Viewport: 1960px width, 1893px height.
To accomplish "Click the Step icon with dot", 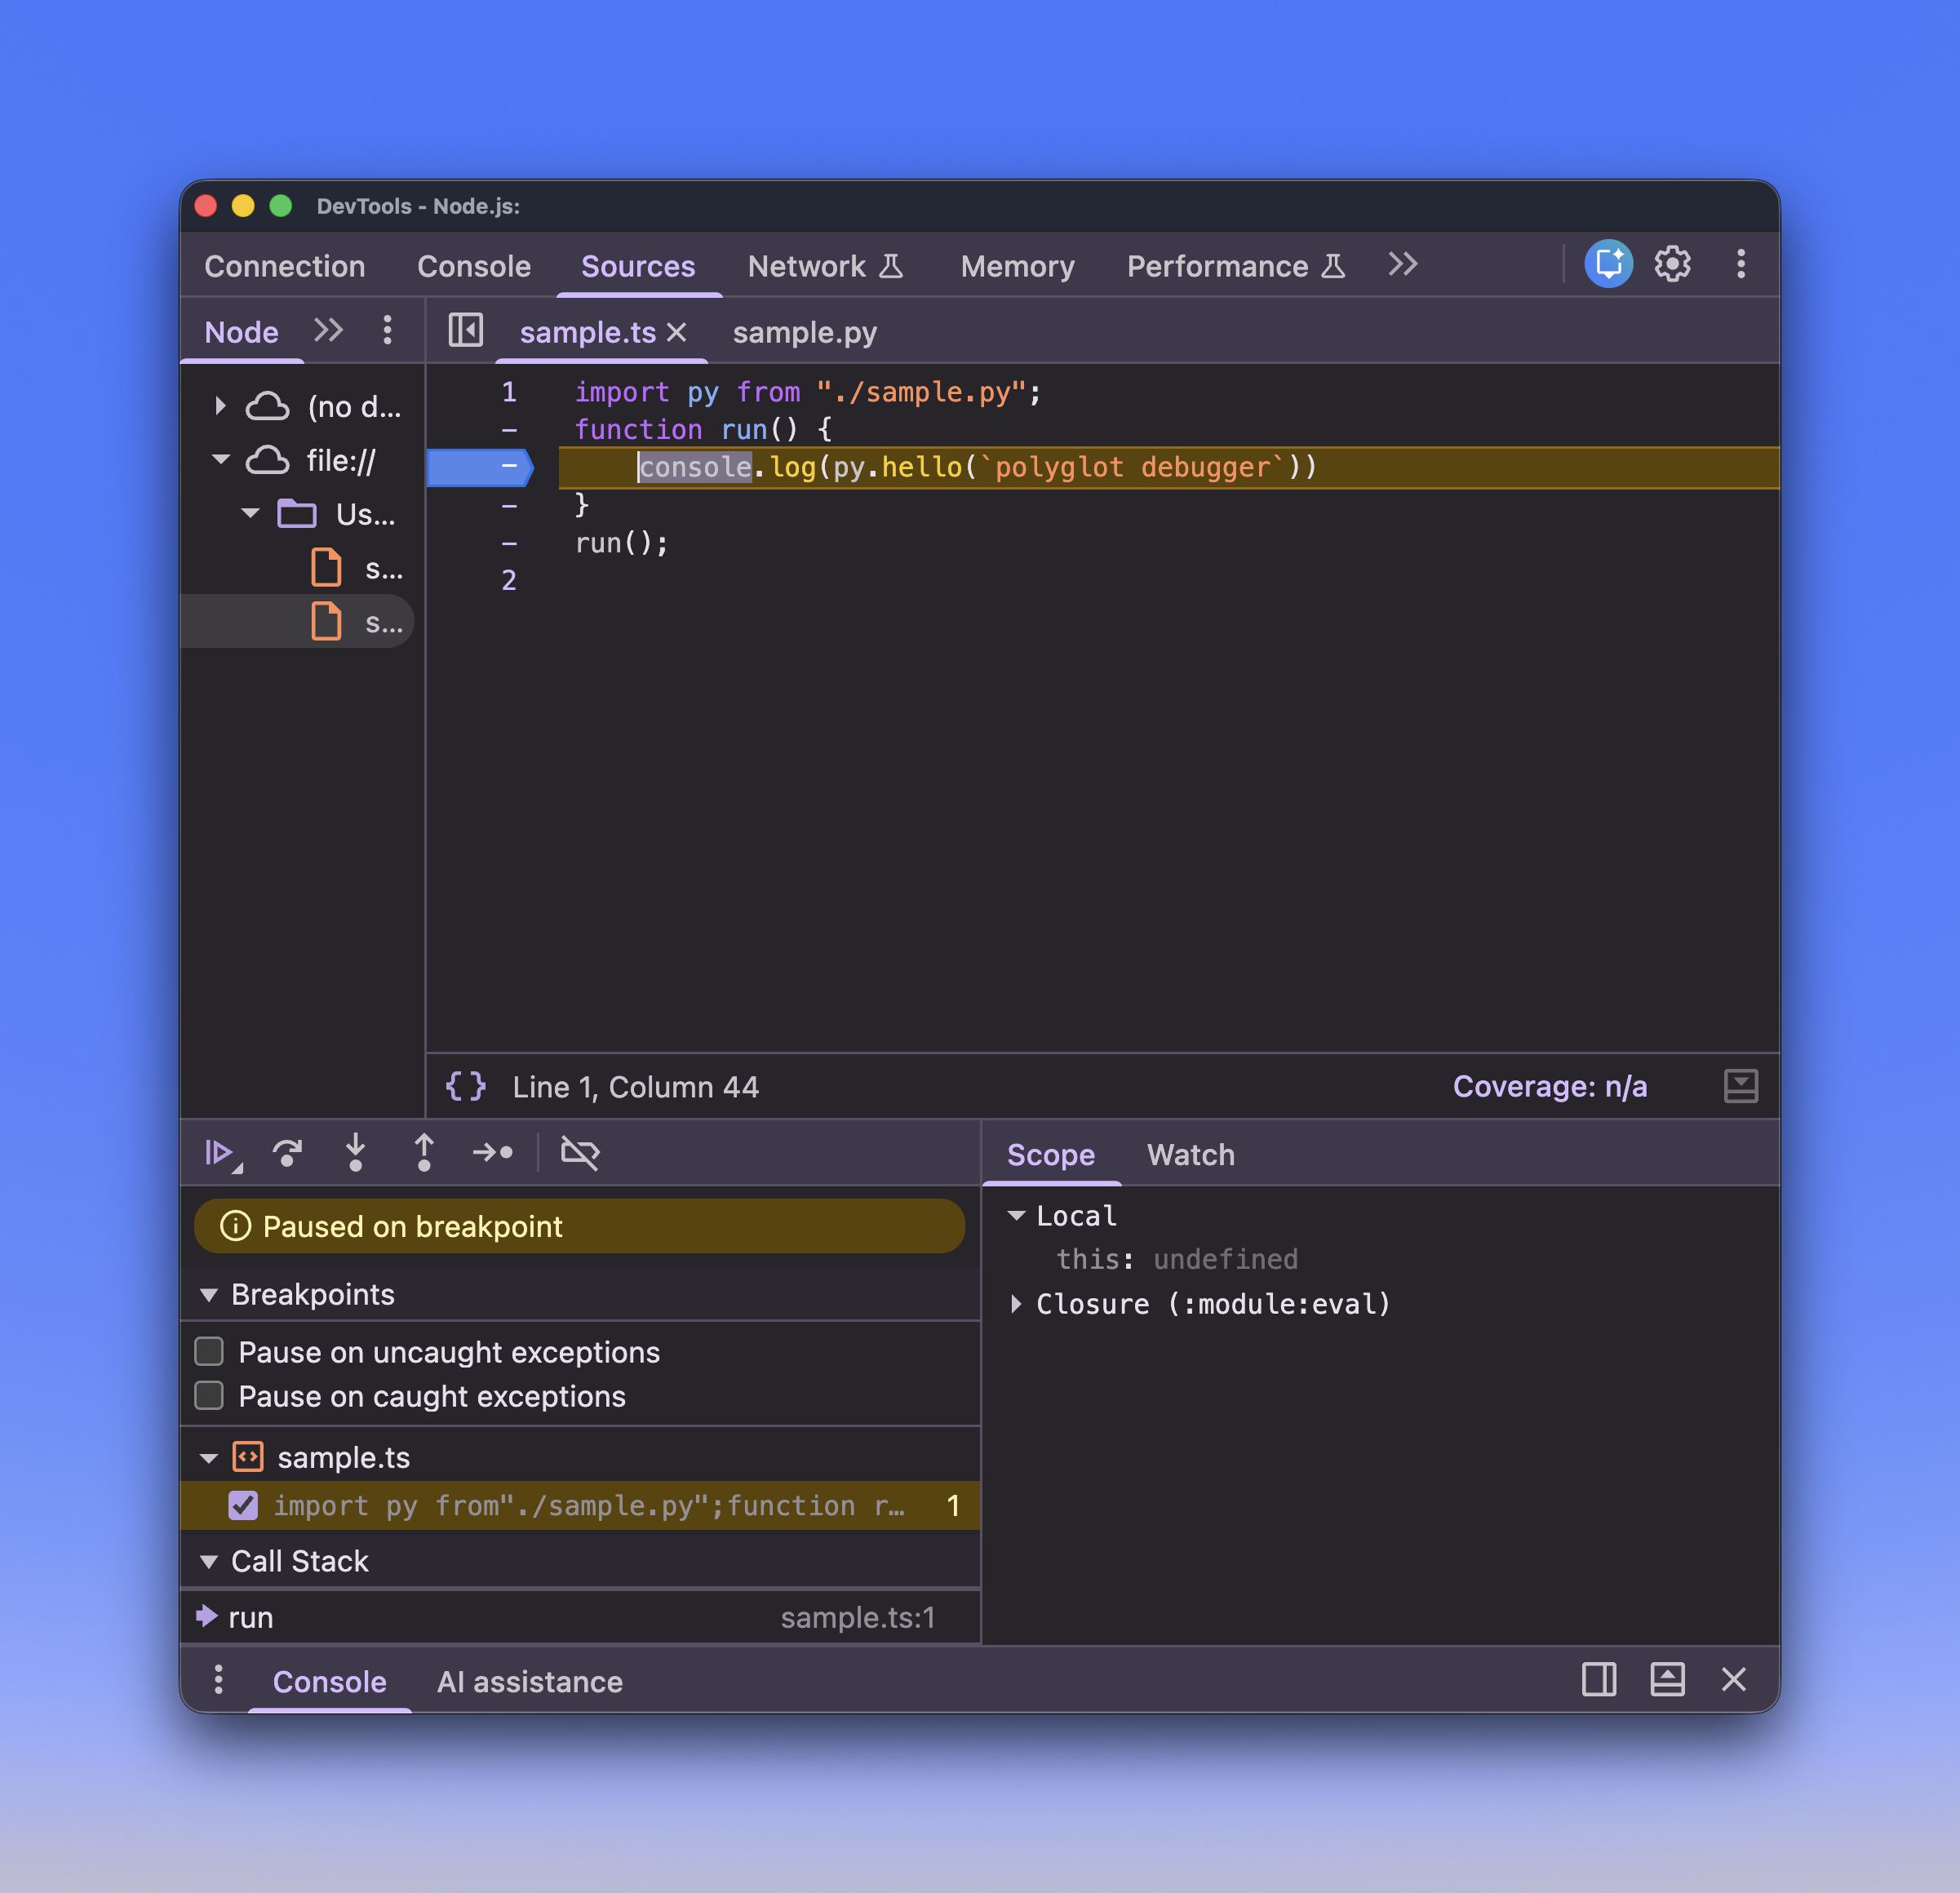I will (493, 1153).
